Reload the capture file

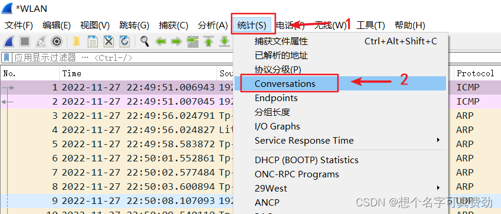tap(124, 41)
